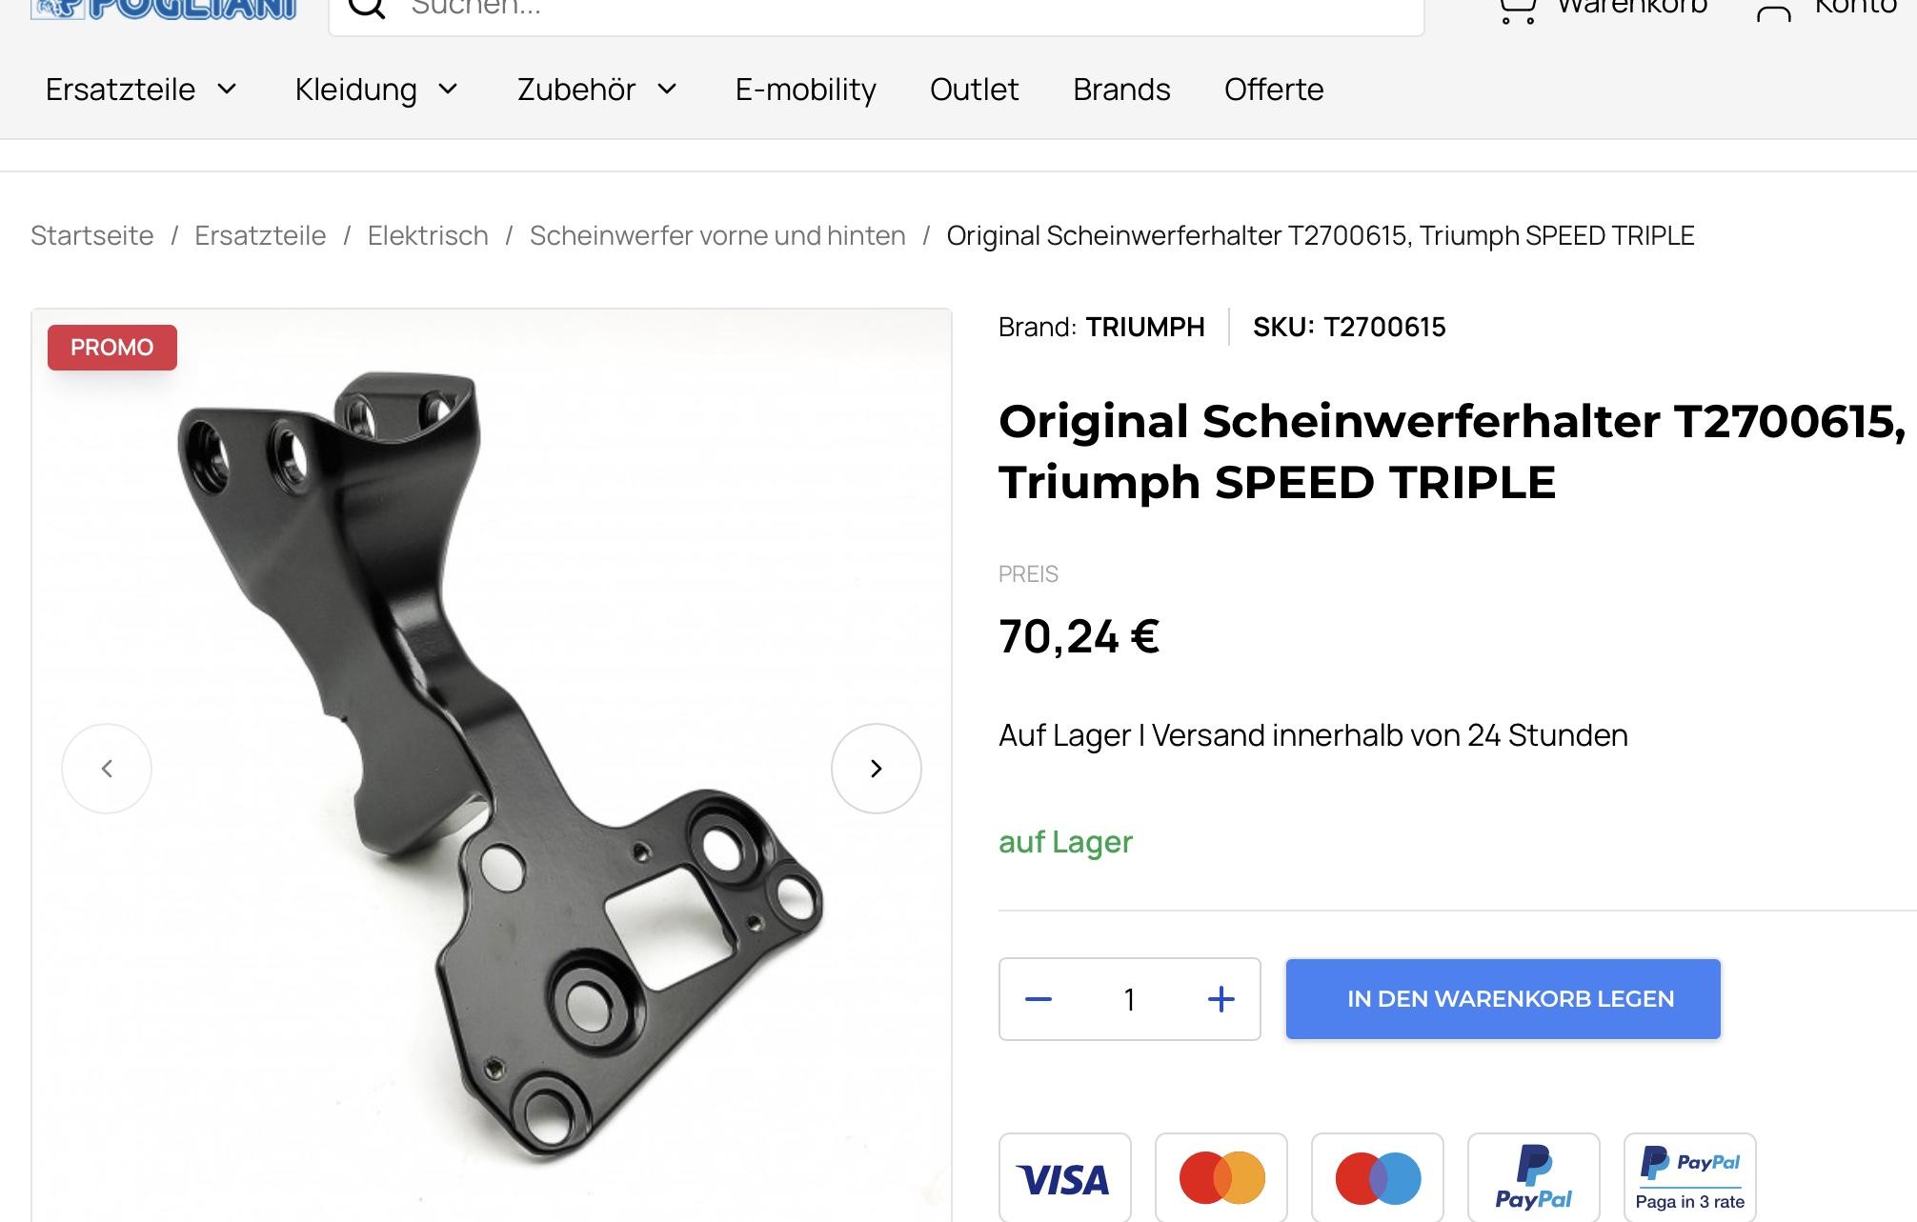
Task: Select the PayPal payment icon
Action: tap(1534, 1178)
